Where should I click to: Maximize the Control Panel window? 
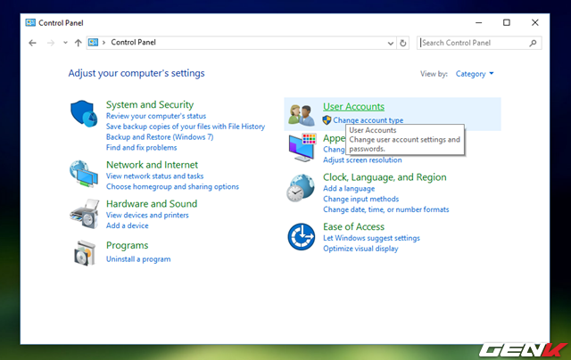click(x=507, y=22)
